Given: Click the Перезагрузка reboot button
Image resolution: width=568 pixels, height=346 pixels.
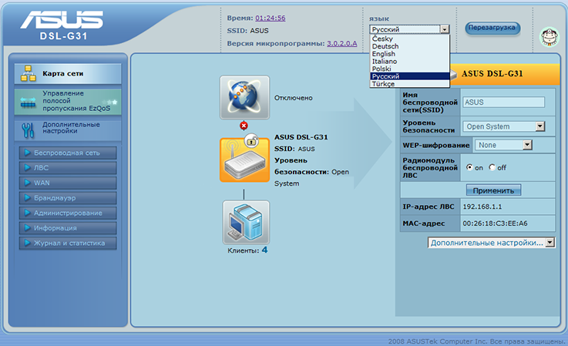Looking at the screenshot, I should pyautogui.click(x=492, y=28).
